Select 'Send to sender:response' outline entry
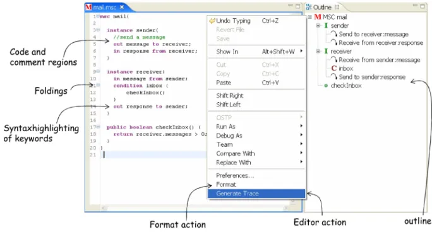The image size is (432, 232). pyautogui.click(x=372, y=77)
